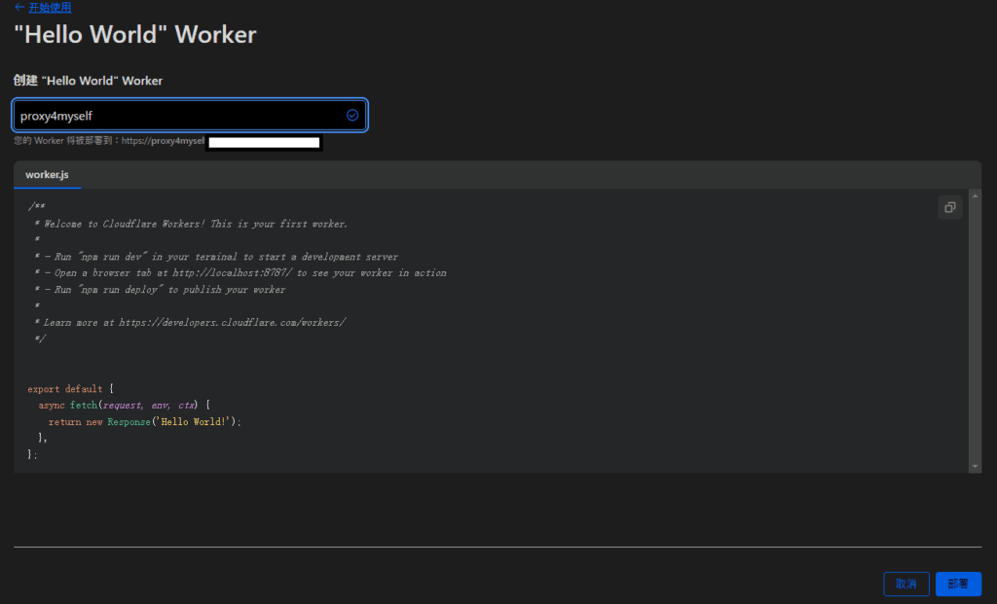This screenshot has height=604, width=997.
Task: Click the localhost:8787 comment line
Action: [x=240, y=273]
